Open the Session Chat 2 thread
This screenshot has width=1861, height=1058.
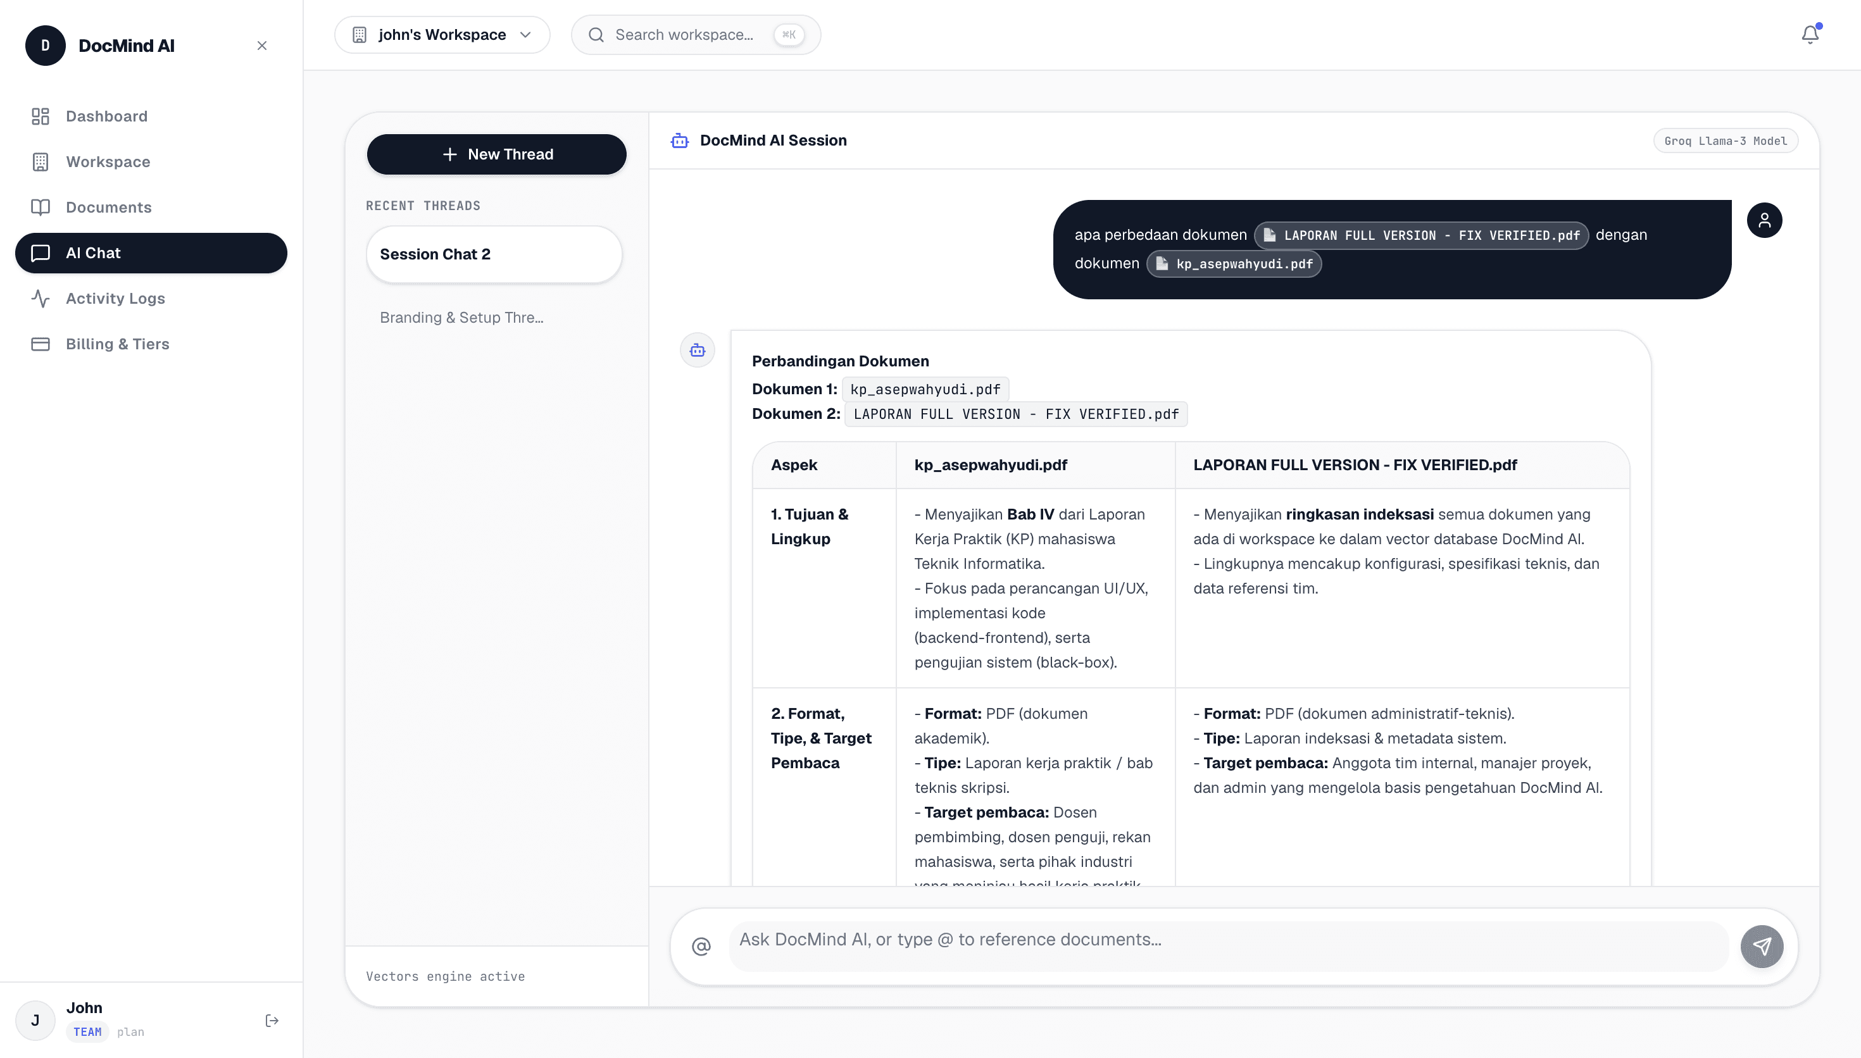[x=494, y=254]
